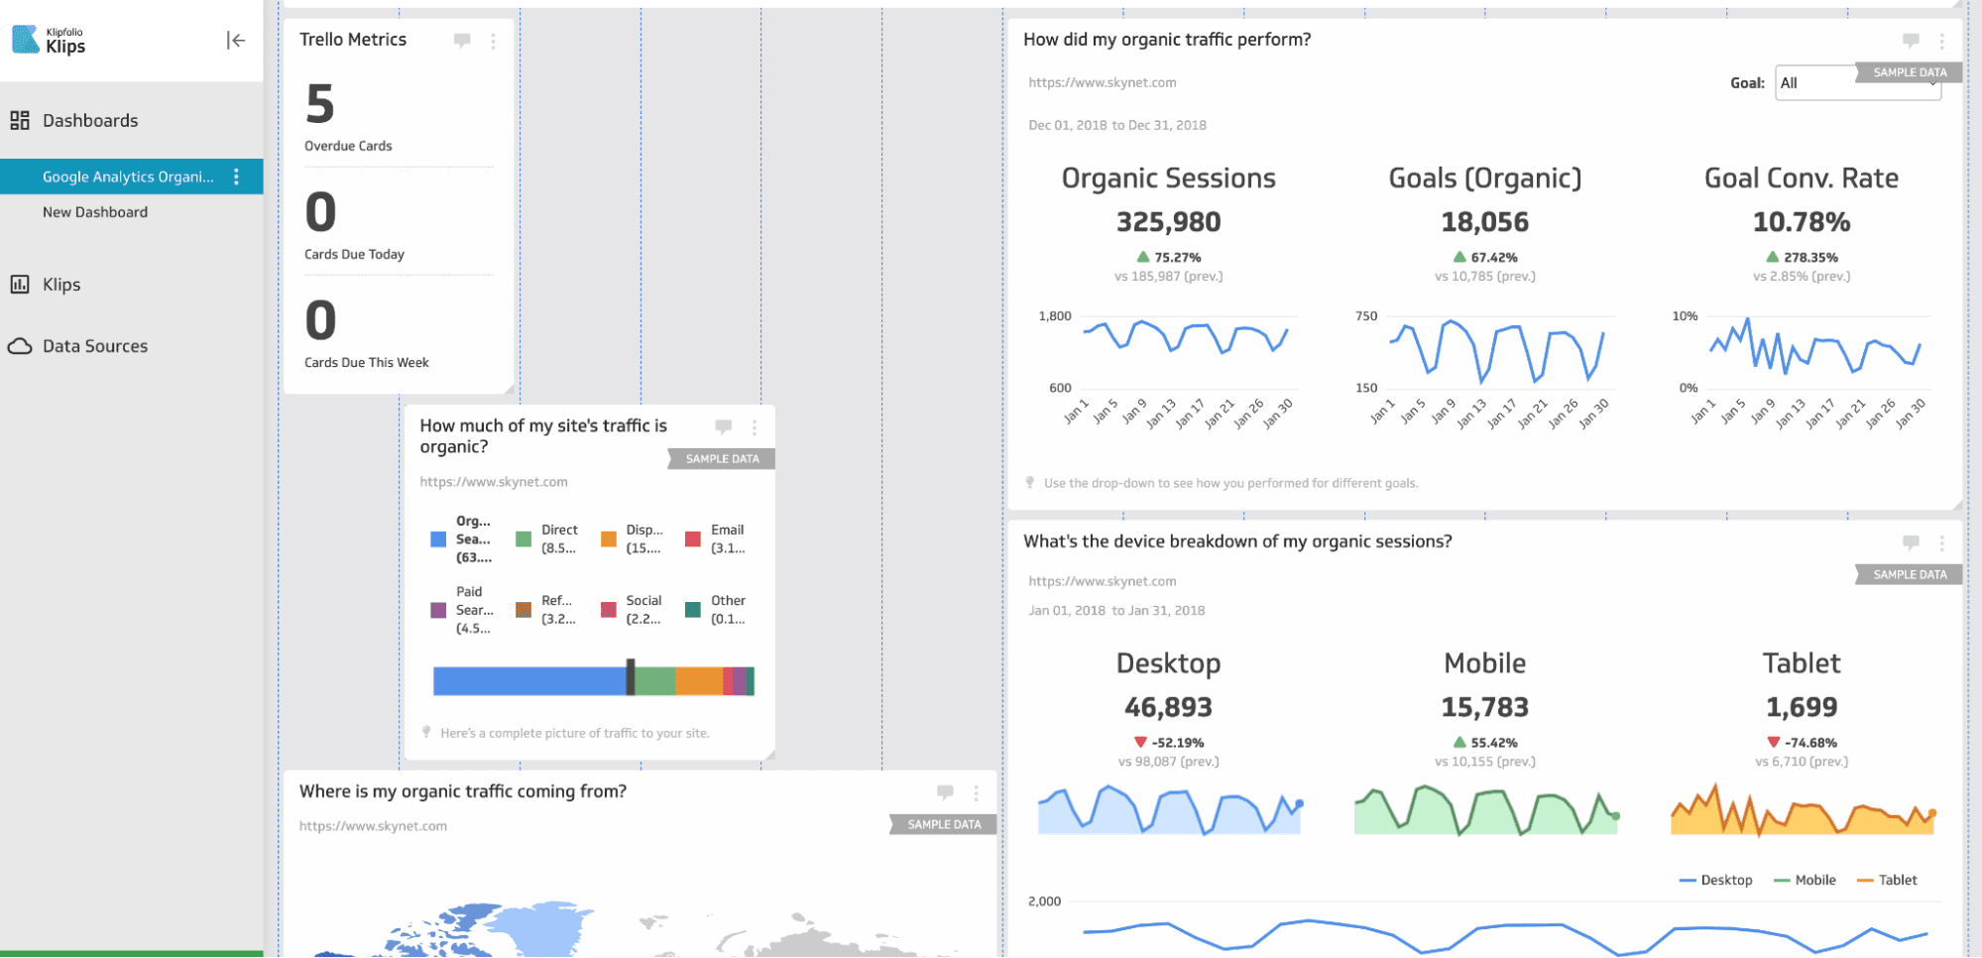This screenshot has height=958, width=1982.
Task: Open Trello Metrics three-dot menu
Action: [493, 41]
